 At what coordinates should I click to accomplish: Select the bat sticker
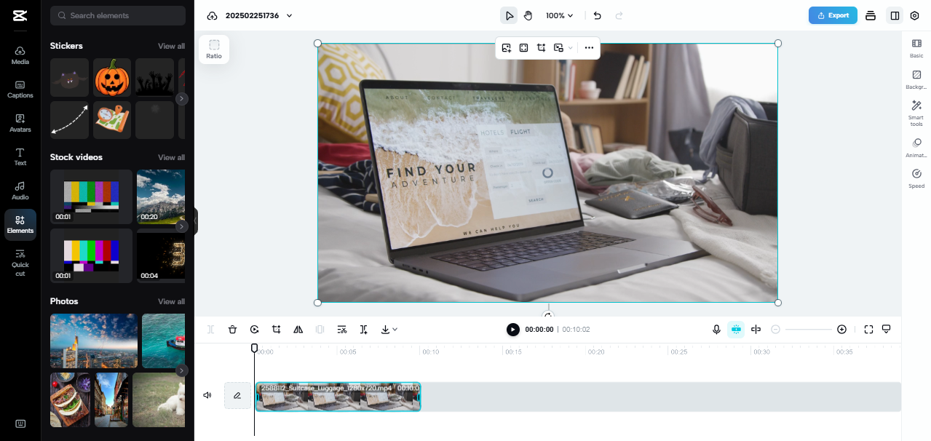69,78
